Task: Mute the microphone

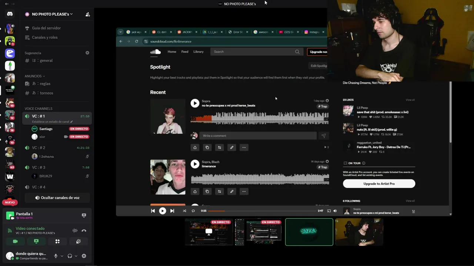Action: [x=56, y=256]
